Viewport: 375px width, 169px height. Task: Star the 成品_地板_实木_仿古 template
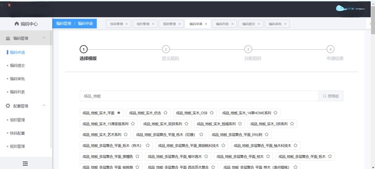pyautogui.click(x=165, y=113)
